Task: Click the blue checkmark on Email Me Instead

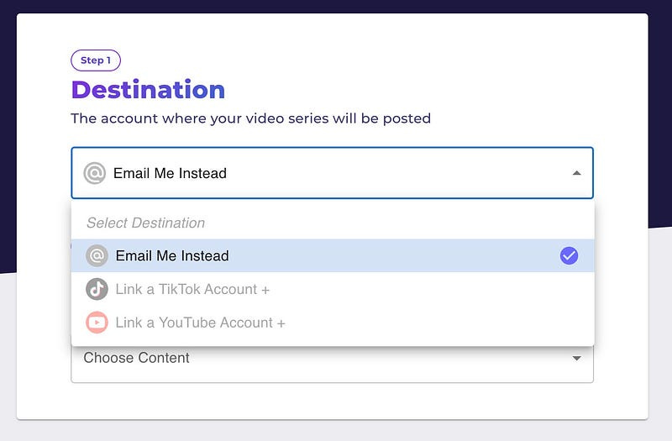Action: [569, 256]
